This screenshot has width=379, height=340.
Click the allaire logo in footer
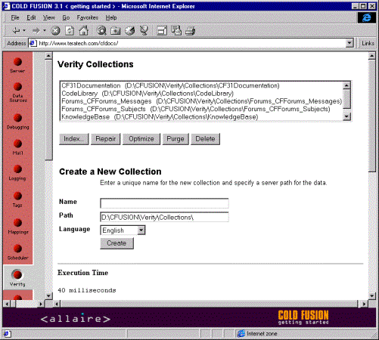76,318
